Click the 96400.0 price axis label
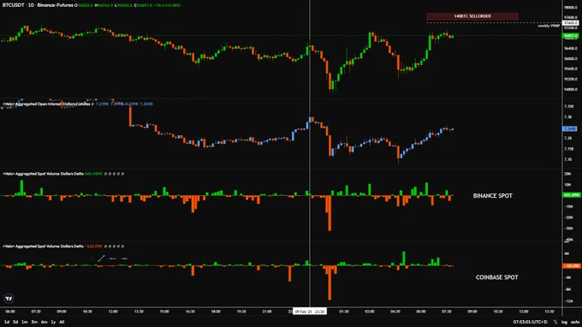The image size is (582, 327). pyautogui.click(x=571, y=49)
